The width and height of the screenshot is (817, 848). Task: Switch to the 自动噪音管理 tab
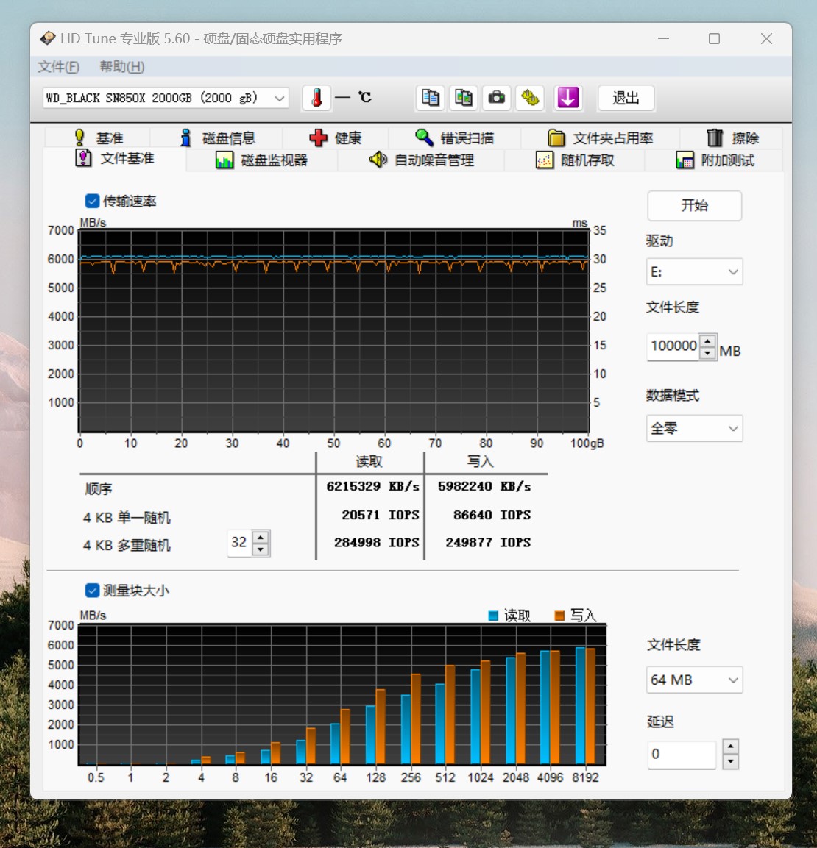421,160
